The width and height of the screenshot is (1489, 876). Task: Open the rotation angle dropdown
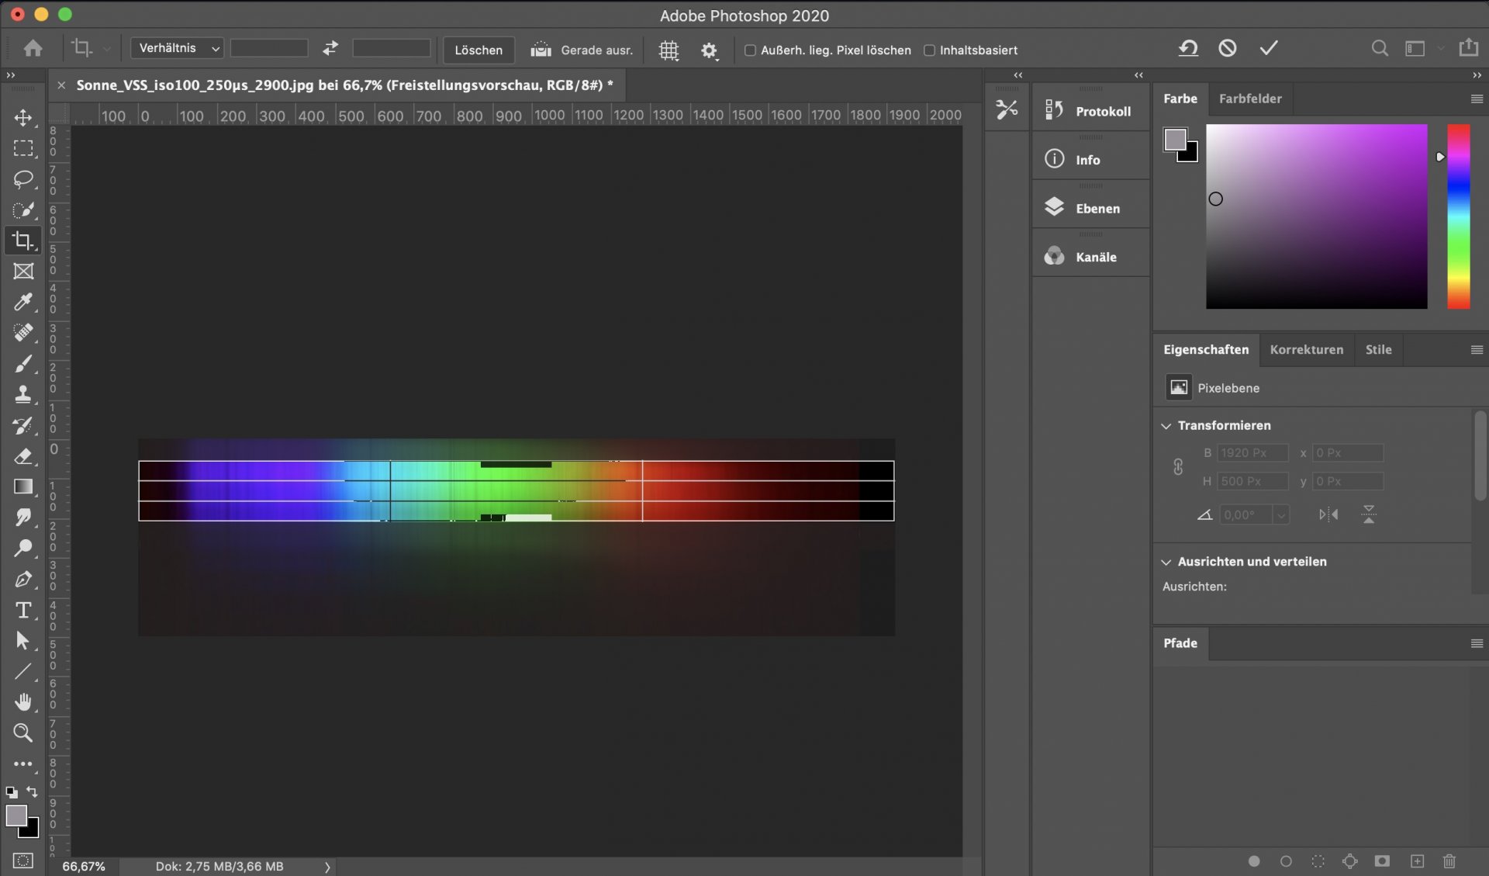(1281, 515)
